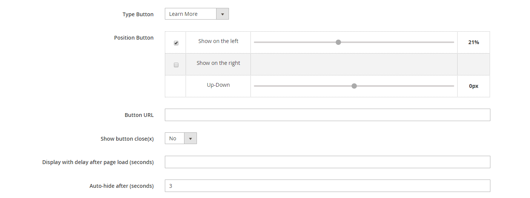Click the 'Button URL' field label
The image size is (530, 198).
click(x=139, y=115)
